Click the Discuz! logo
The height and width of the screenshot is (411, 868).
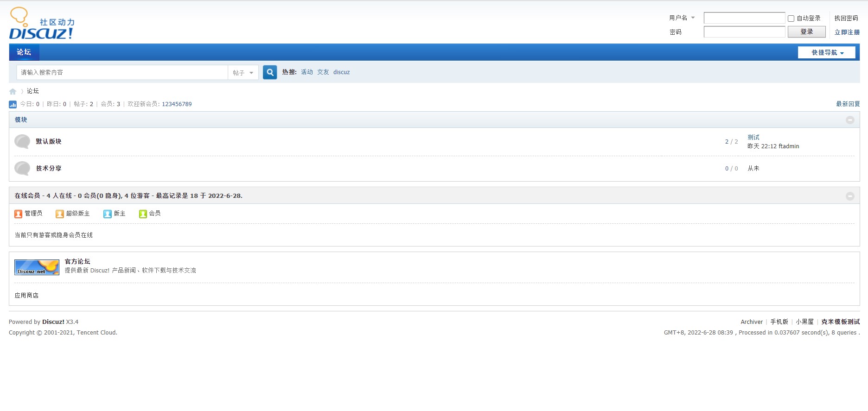41,24
